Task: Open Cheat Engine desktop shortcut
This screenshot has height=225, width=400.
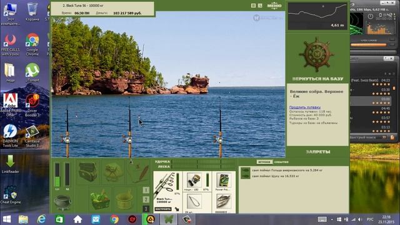Action: tap(10, 195)
